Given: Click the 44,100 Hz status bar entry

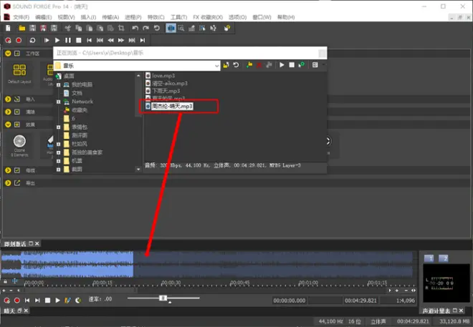Looking at the screenshot, I should (330, 321).
